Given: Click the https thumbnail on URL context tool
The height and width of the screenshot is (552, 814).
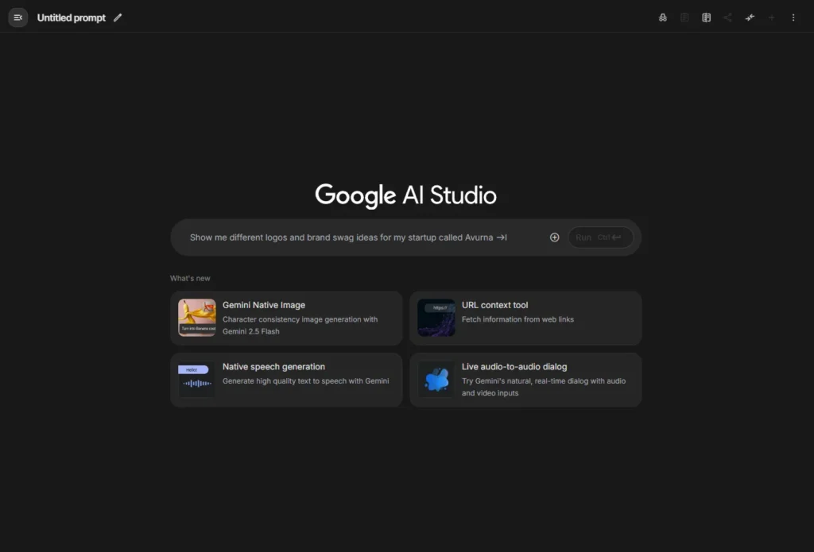Looking at the screenshot, I should pyautogui.click(x=436, y=318).
